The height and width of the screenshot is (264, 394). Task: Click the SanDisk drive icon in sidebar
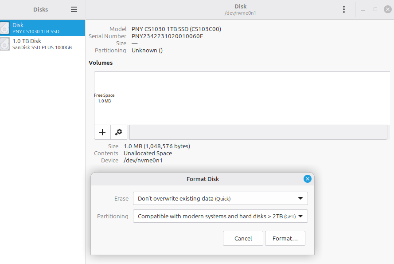(4, 44)
